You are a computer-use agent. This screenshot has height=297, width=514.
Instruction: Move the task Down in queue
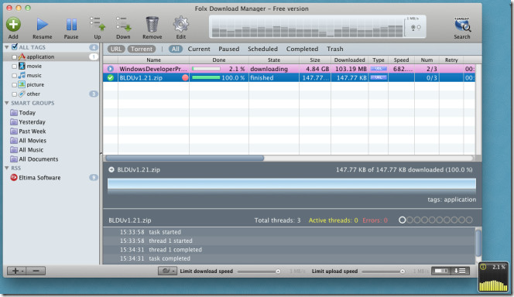(123, 24)
